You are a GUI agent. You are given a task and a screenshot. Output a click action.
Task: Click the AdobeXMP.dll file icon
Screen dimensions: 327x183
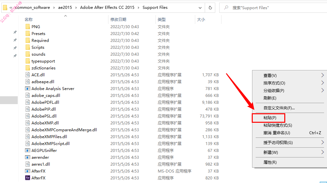pyautogui.click(x=28, y=123)
